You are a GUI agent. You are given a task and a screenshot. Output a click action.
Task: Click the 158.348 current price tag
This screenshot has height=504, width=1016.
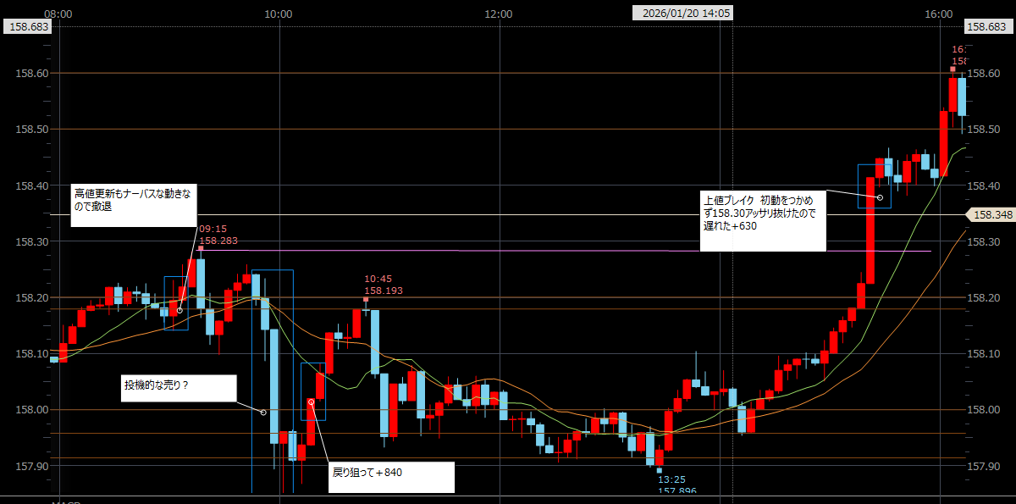pyautogui.click(x=992, y=215)
